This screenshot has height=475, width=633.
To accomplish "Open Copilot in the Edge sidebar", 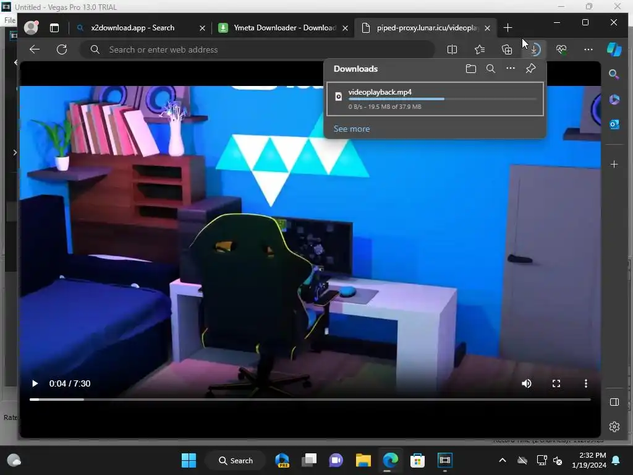I will click(614, 49).
